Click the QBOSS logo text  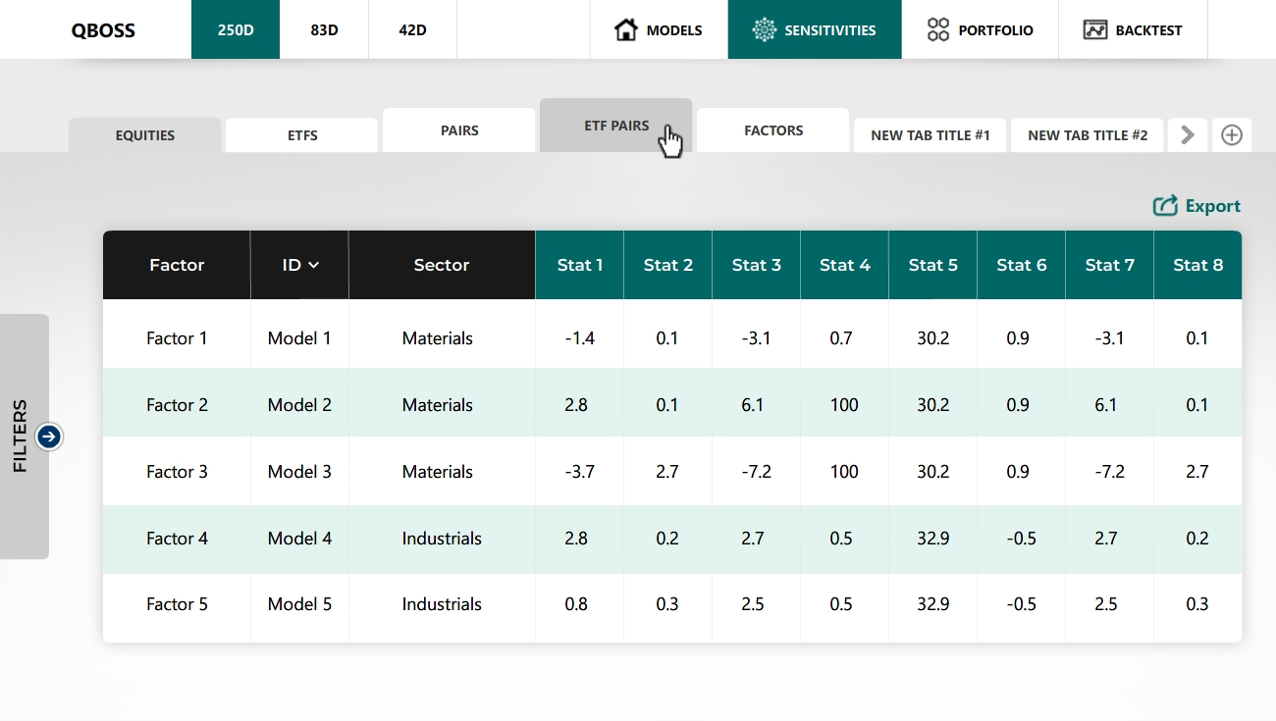point(103,30)
